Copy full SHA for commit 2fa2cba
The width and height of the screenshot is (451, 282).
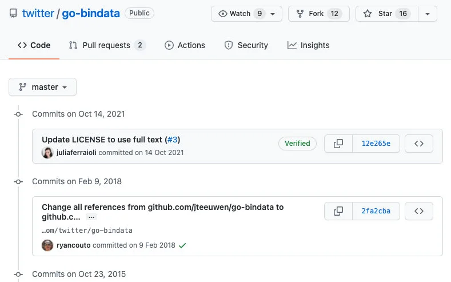pyautogui.click(x=338, y=211)
